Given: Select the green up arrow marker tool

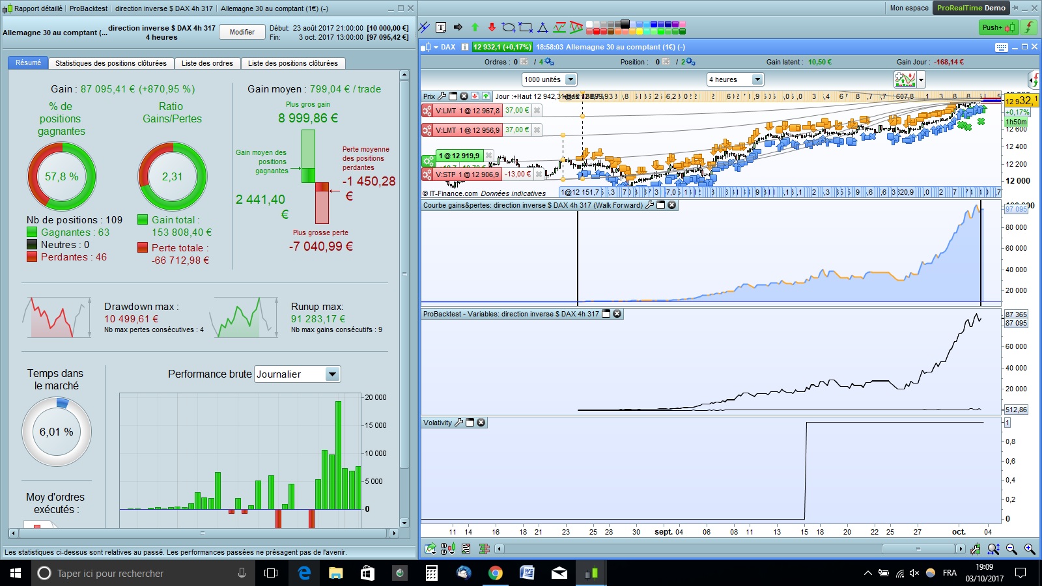Looking at the screenshot, I should click(475, 27).
